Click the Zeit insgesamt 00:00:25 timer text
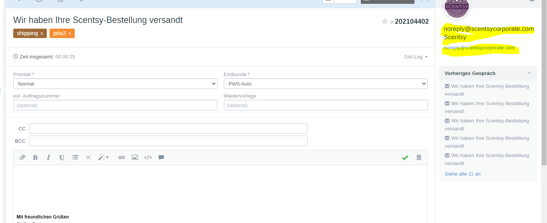This screenshot has width=547, height=223. pos(48,57)
